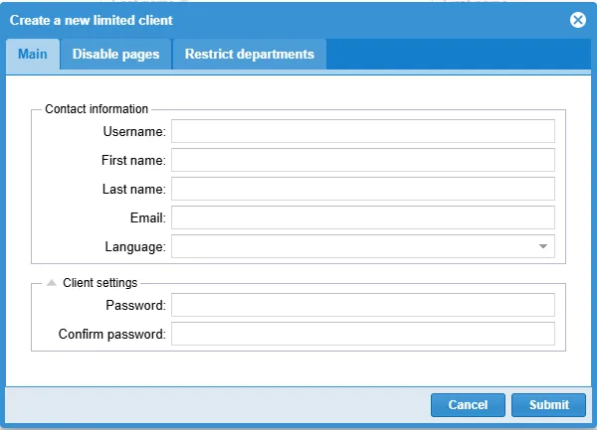Click the Contact information group label
This screenshot has height=430, width=597.
(97, 109)
